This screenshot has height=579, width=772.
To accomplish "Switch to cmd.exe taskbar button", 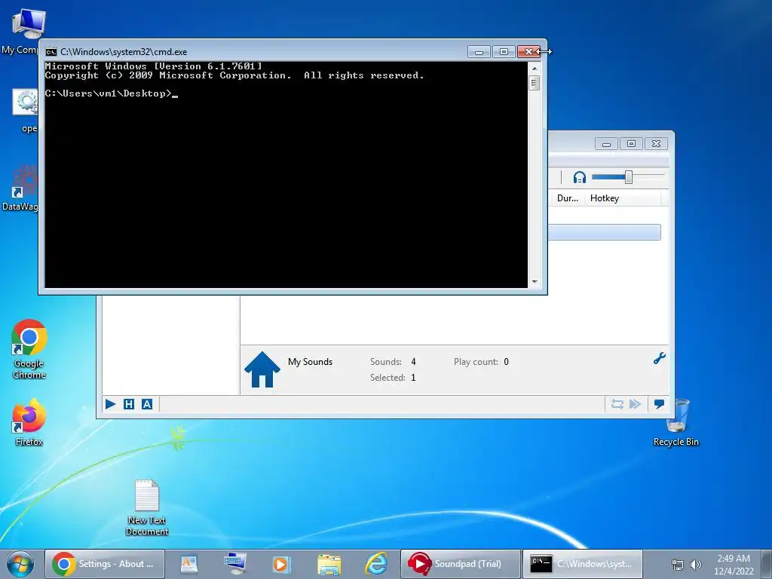I will [x=583, y=564].
